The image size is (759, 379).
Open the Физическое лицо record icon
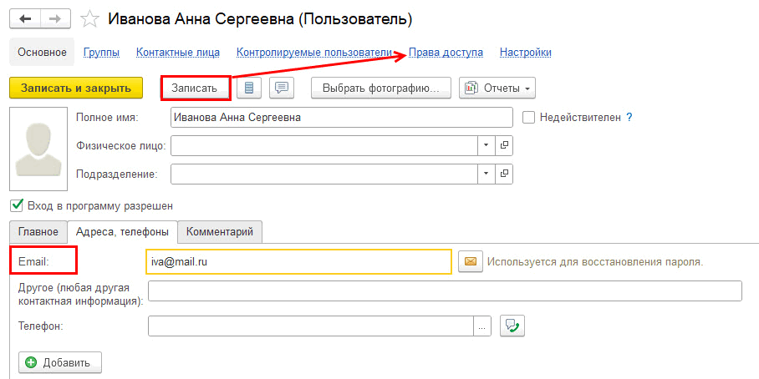(x=504, y=145)
